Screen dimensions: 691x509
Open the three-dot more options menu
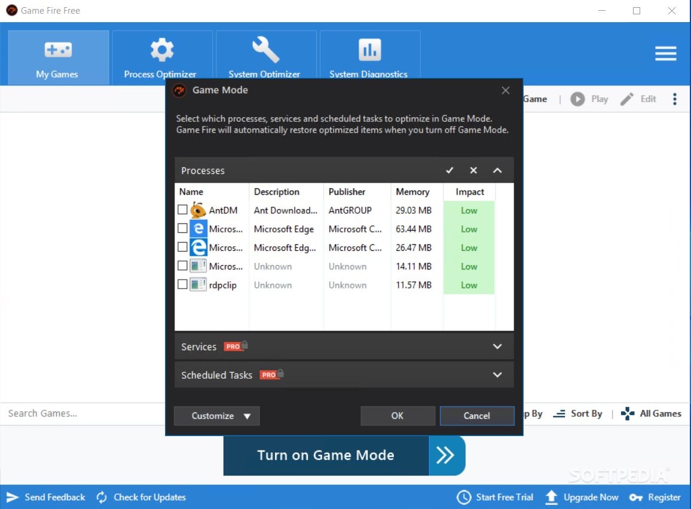pos(675,99)
